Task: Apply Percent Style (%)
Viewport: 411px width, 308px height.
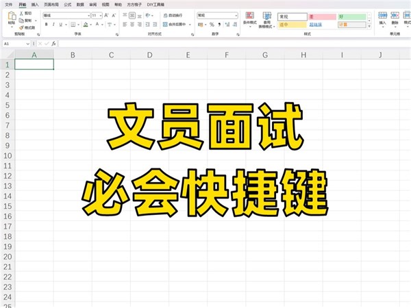Action: 212,25
